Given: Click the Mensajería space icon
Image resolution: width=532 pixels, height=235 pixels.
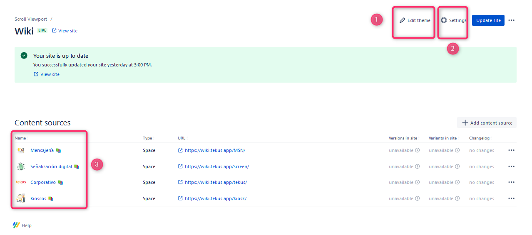Looking at the screenshot, I should pyautogui.click(x=21, y=150).
